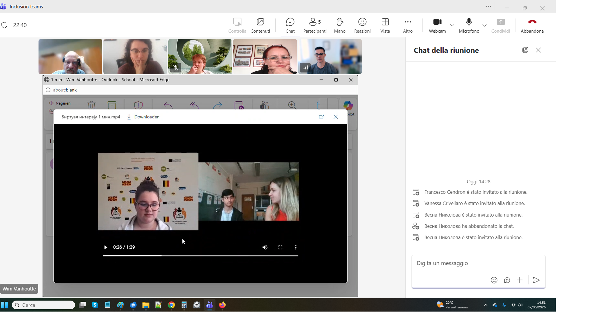Click the Outlook forward arrow icon
The width and height of the screenshot is (589, 313).
point(217,105)
